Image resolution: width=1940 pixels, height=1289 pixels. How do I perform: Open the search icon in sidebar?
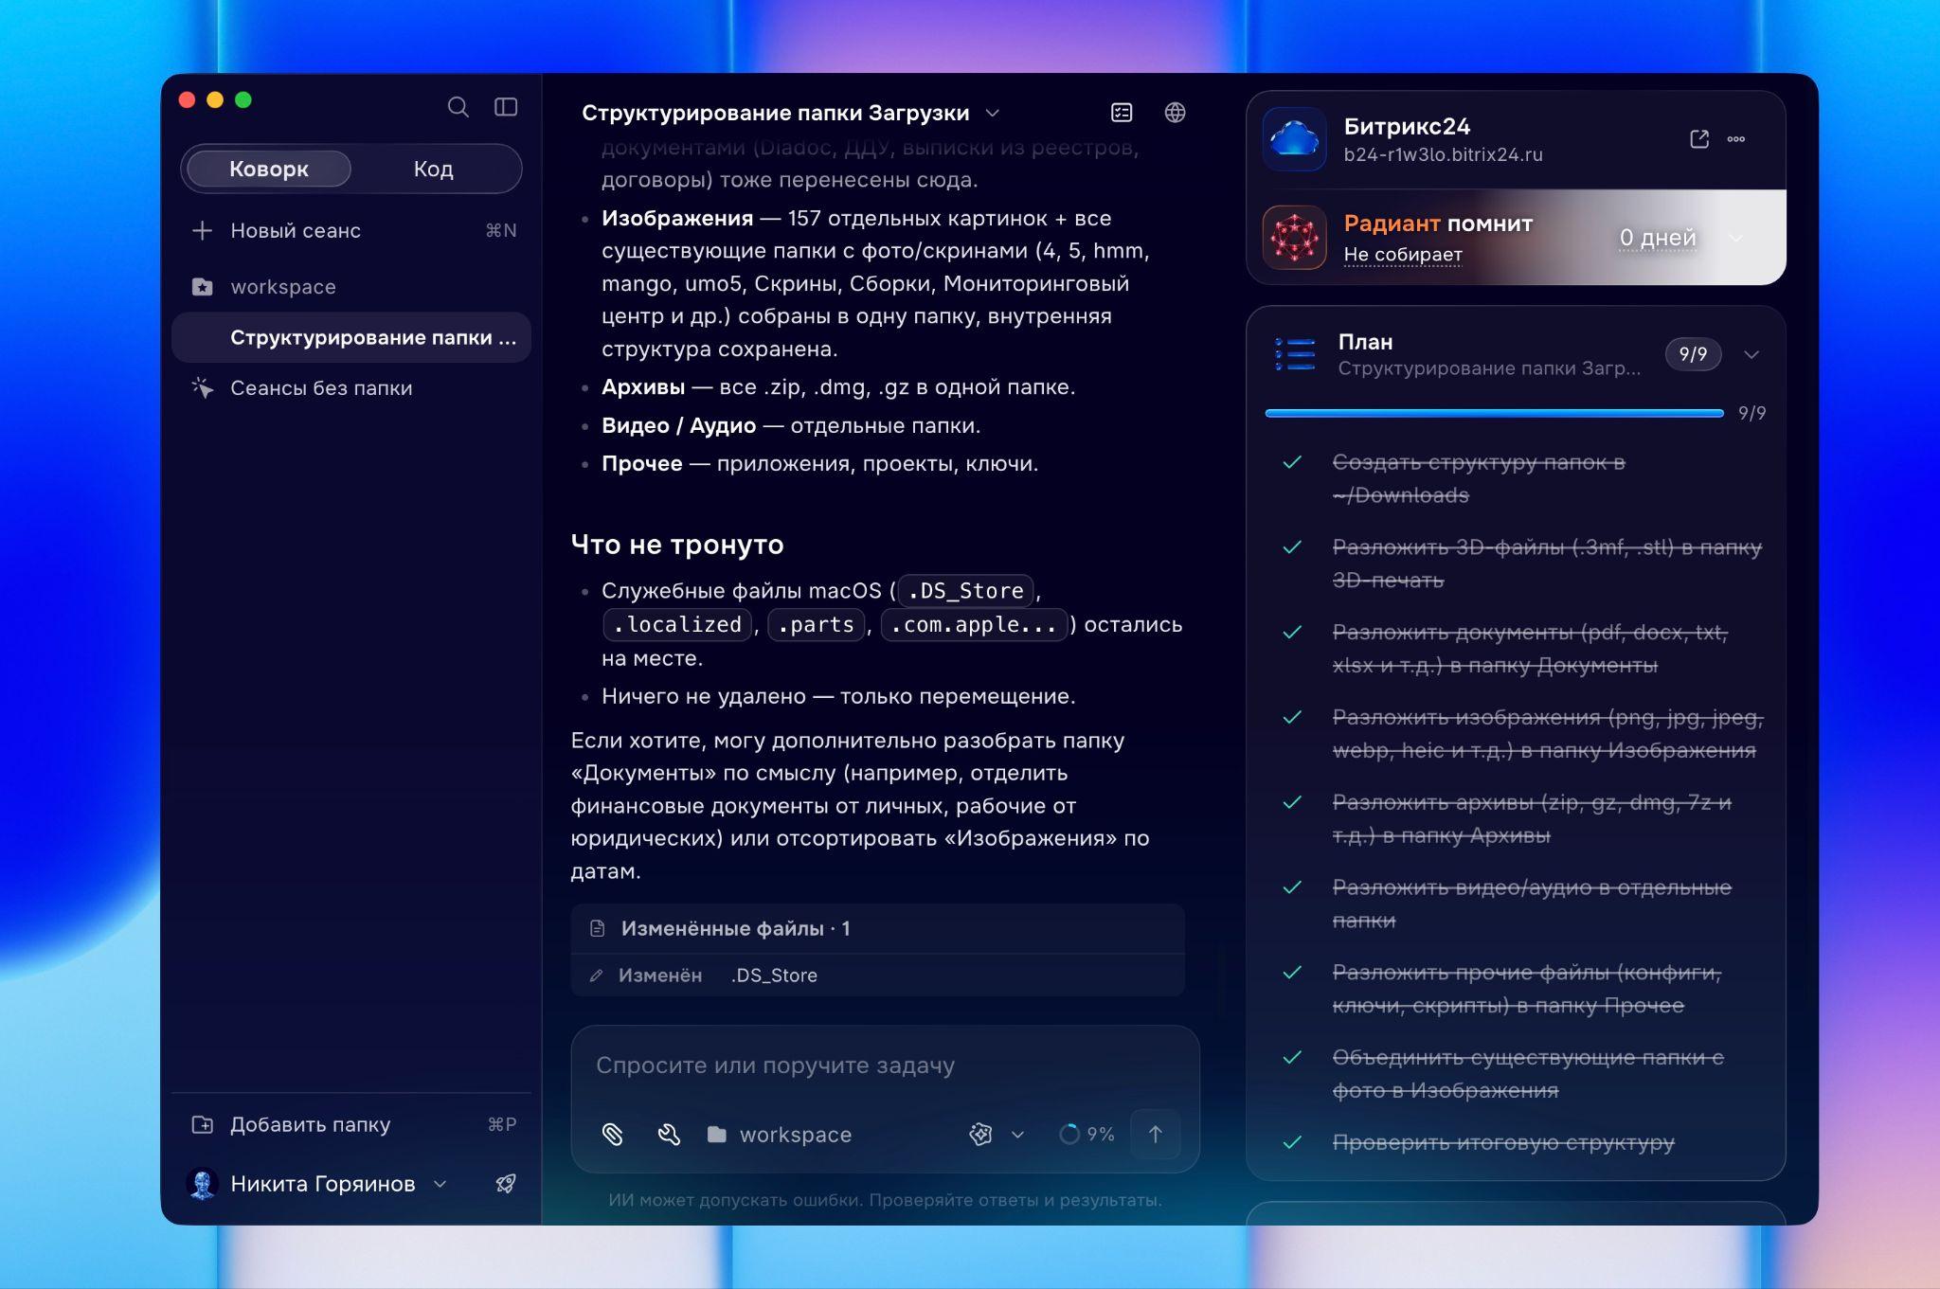(x=458, y=107)
